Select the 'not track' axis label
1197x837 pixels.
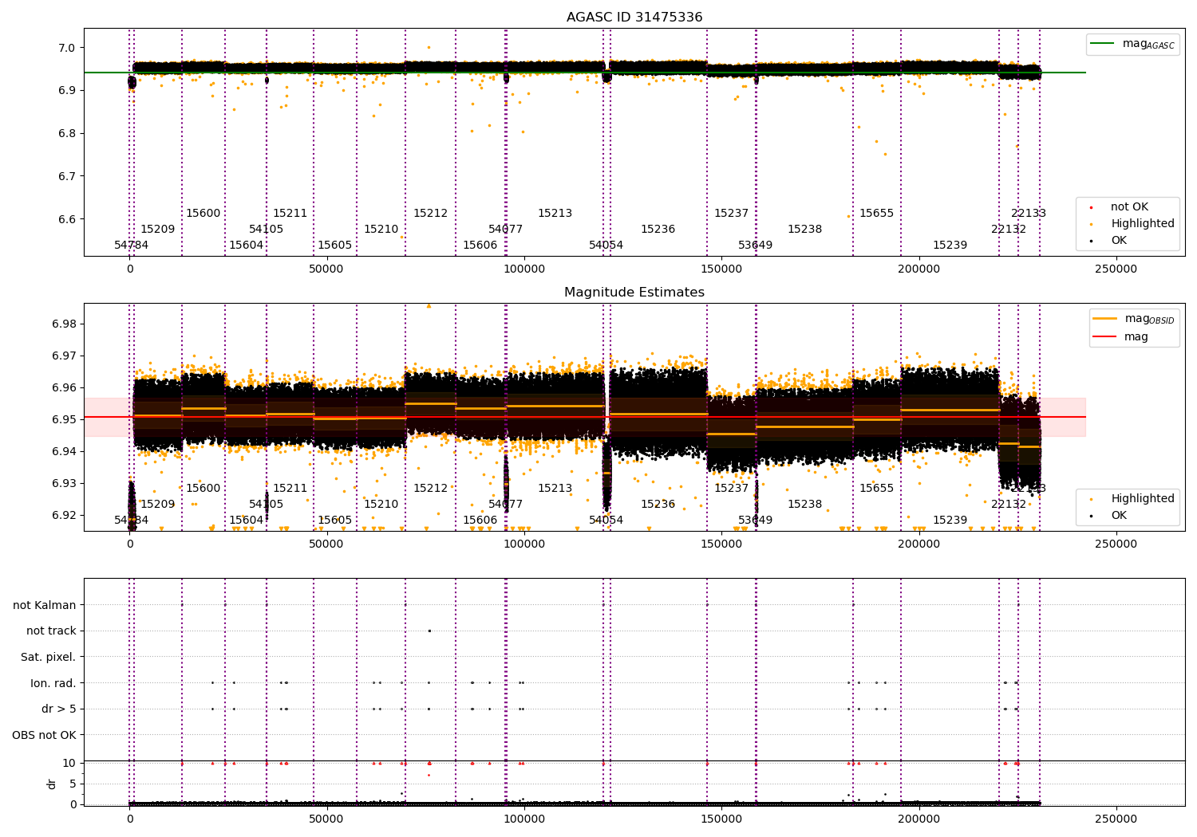(51, 631)
